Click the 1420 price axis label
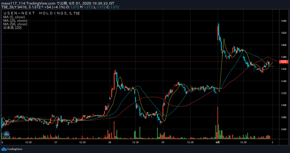Image resolution: width=290 pixels, height=153 pixels. [x=284, y=33]
